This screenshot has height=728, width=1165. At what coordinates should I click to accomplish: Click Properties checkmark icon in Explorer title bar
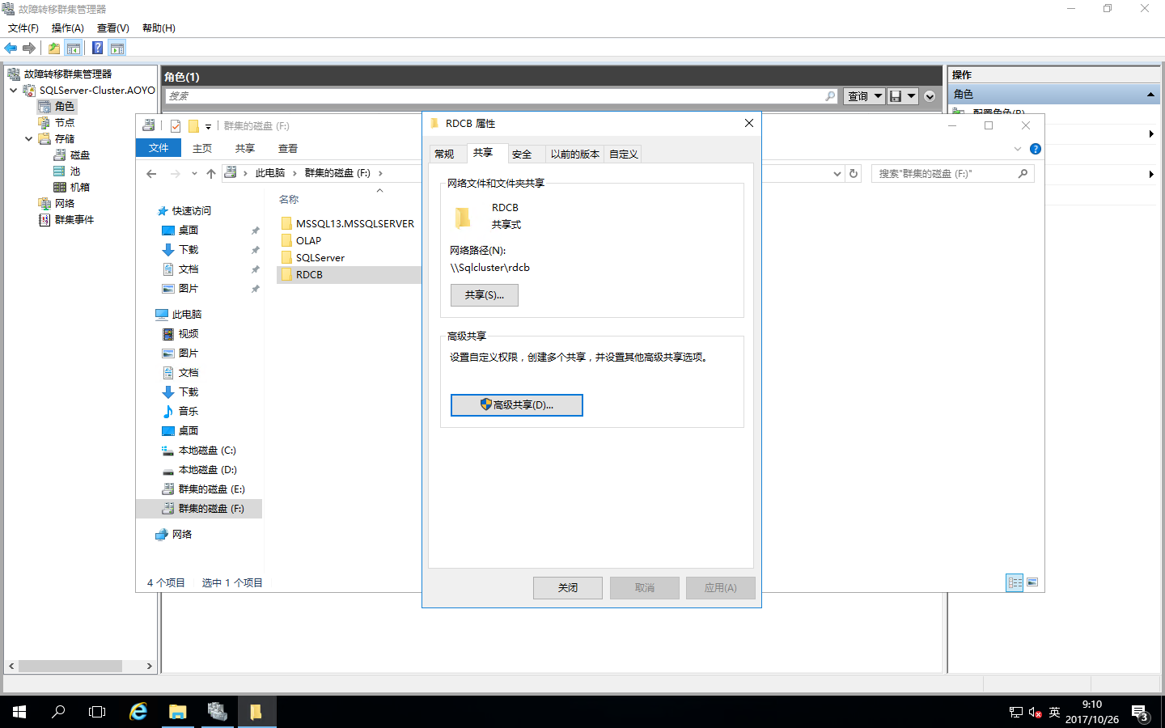pos(176,126)
